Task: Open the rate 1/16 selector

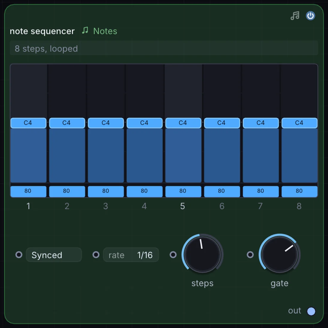Action: pos(131,255)
